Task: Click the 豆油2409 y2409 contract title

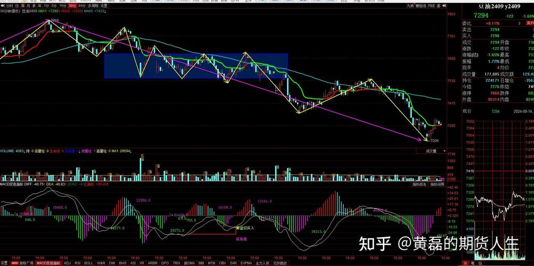Action: [497, 6]
